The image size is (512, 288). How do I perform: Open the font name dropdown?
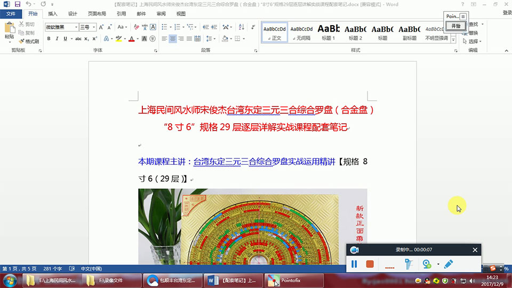point(76,27)
